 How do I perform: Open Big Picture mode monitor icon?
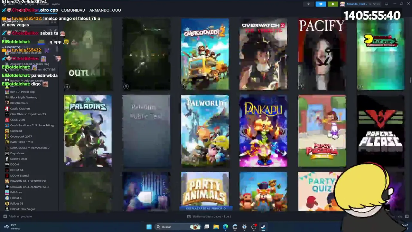tap(386, 4)
